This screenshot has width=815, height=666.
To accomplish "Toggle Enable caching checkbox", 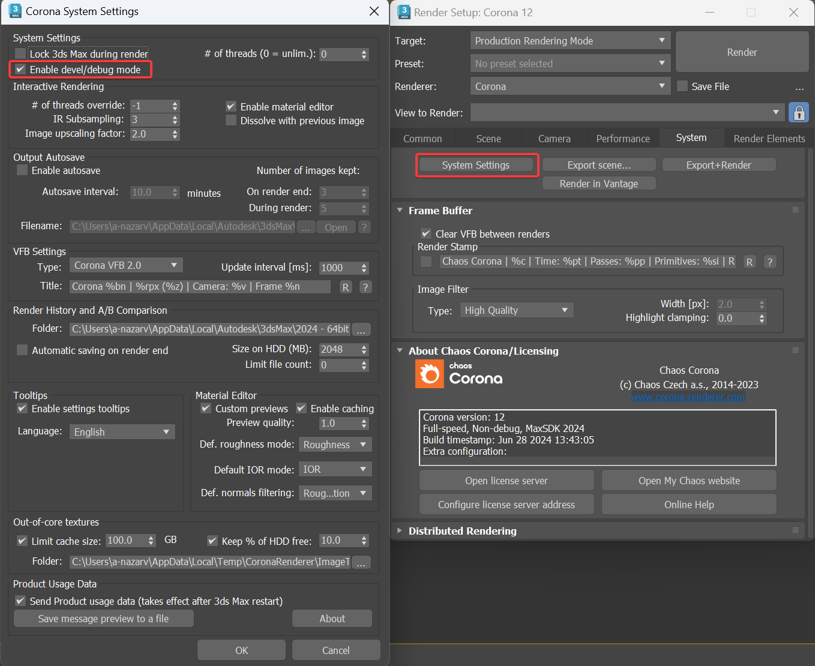I will tap(301, 409).
